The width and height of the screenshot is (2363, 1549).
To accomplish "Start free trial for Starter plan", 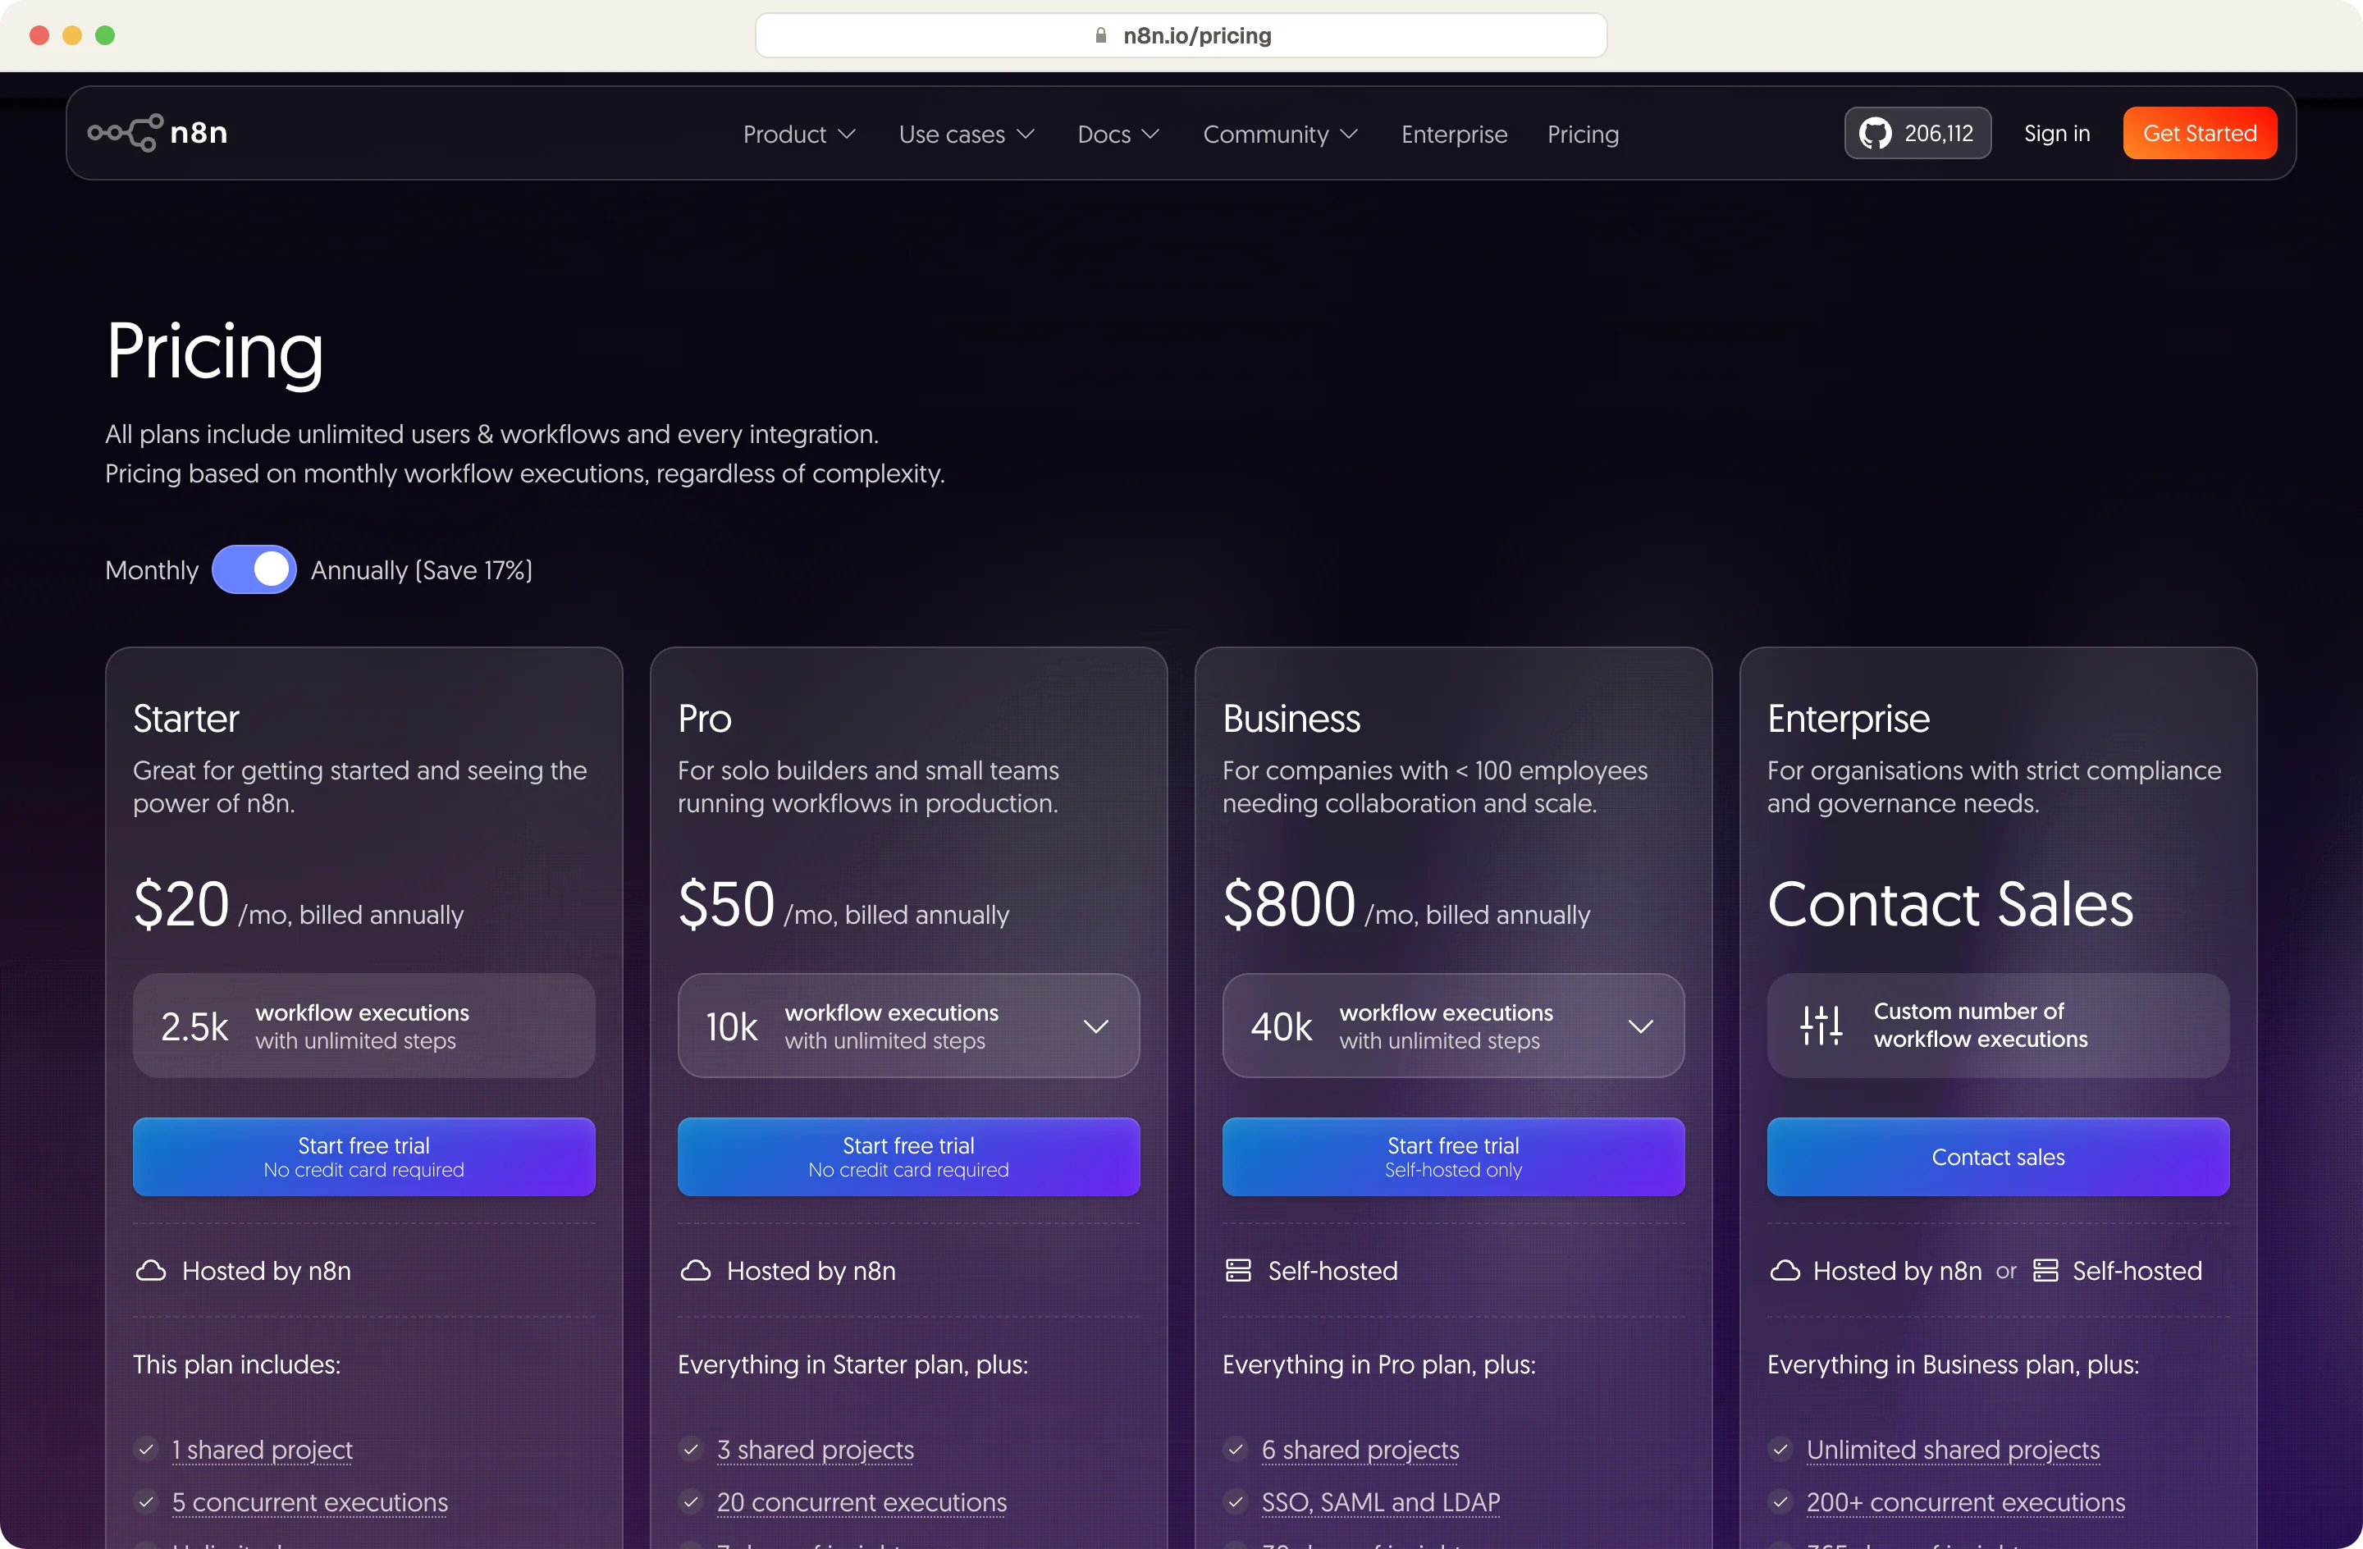I will pyautogui.click(x=364, y=1157).
